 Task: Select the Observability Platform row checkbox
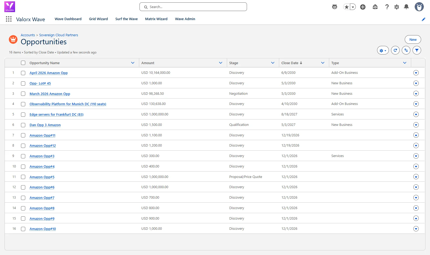tap(23, 104)
